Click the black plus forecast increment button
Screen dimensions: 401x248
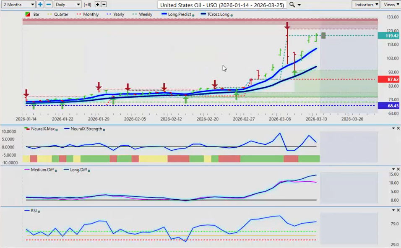click(97, 4)
